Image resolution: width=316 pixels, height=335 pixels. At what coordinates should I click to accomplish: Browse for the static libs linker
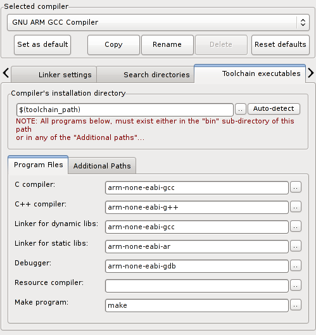point(296,246)
